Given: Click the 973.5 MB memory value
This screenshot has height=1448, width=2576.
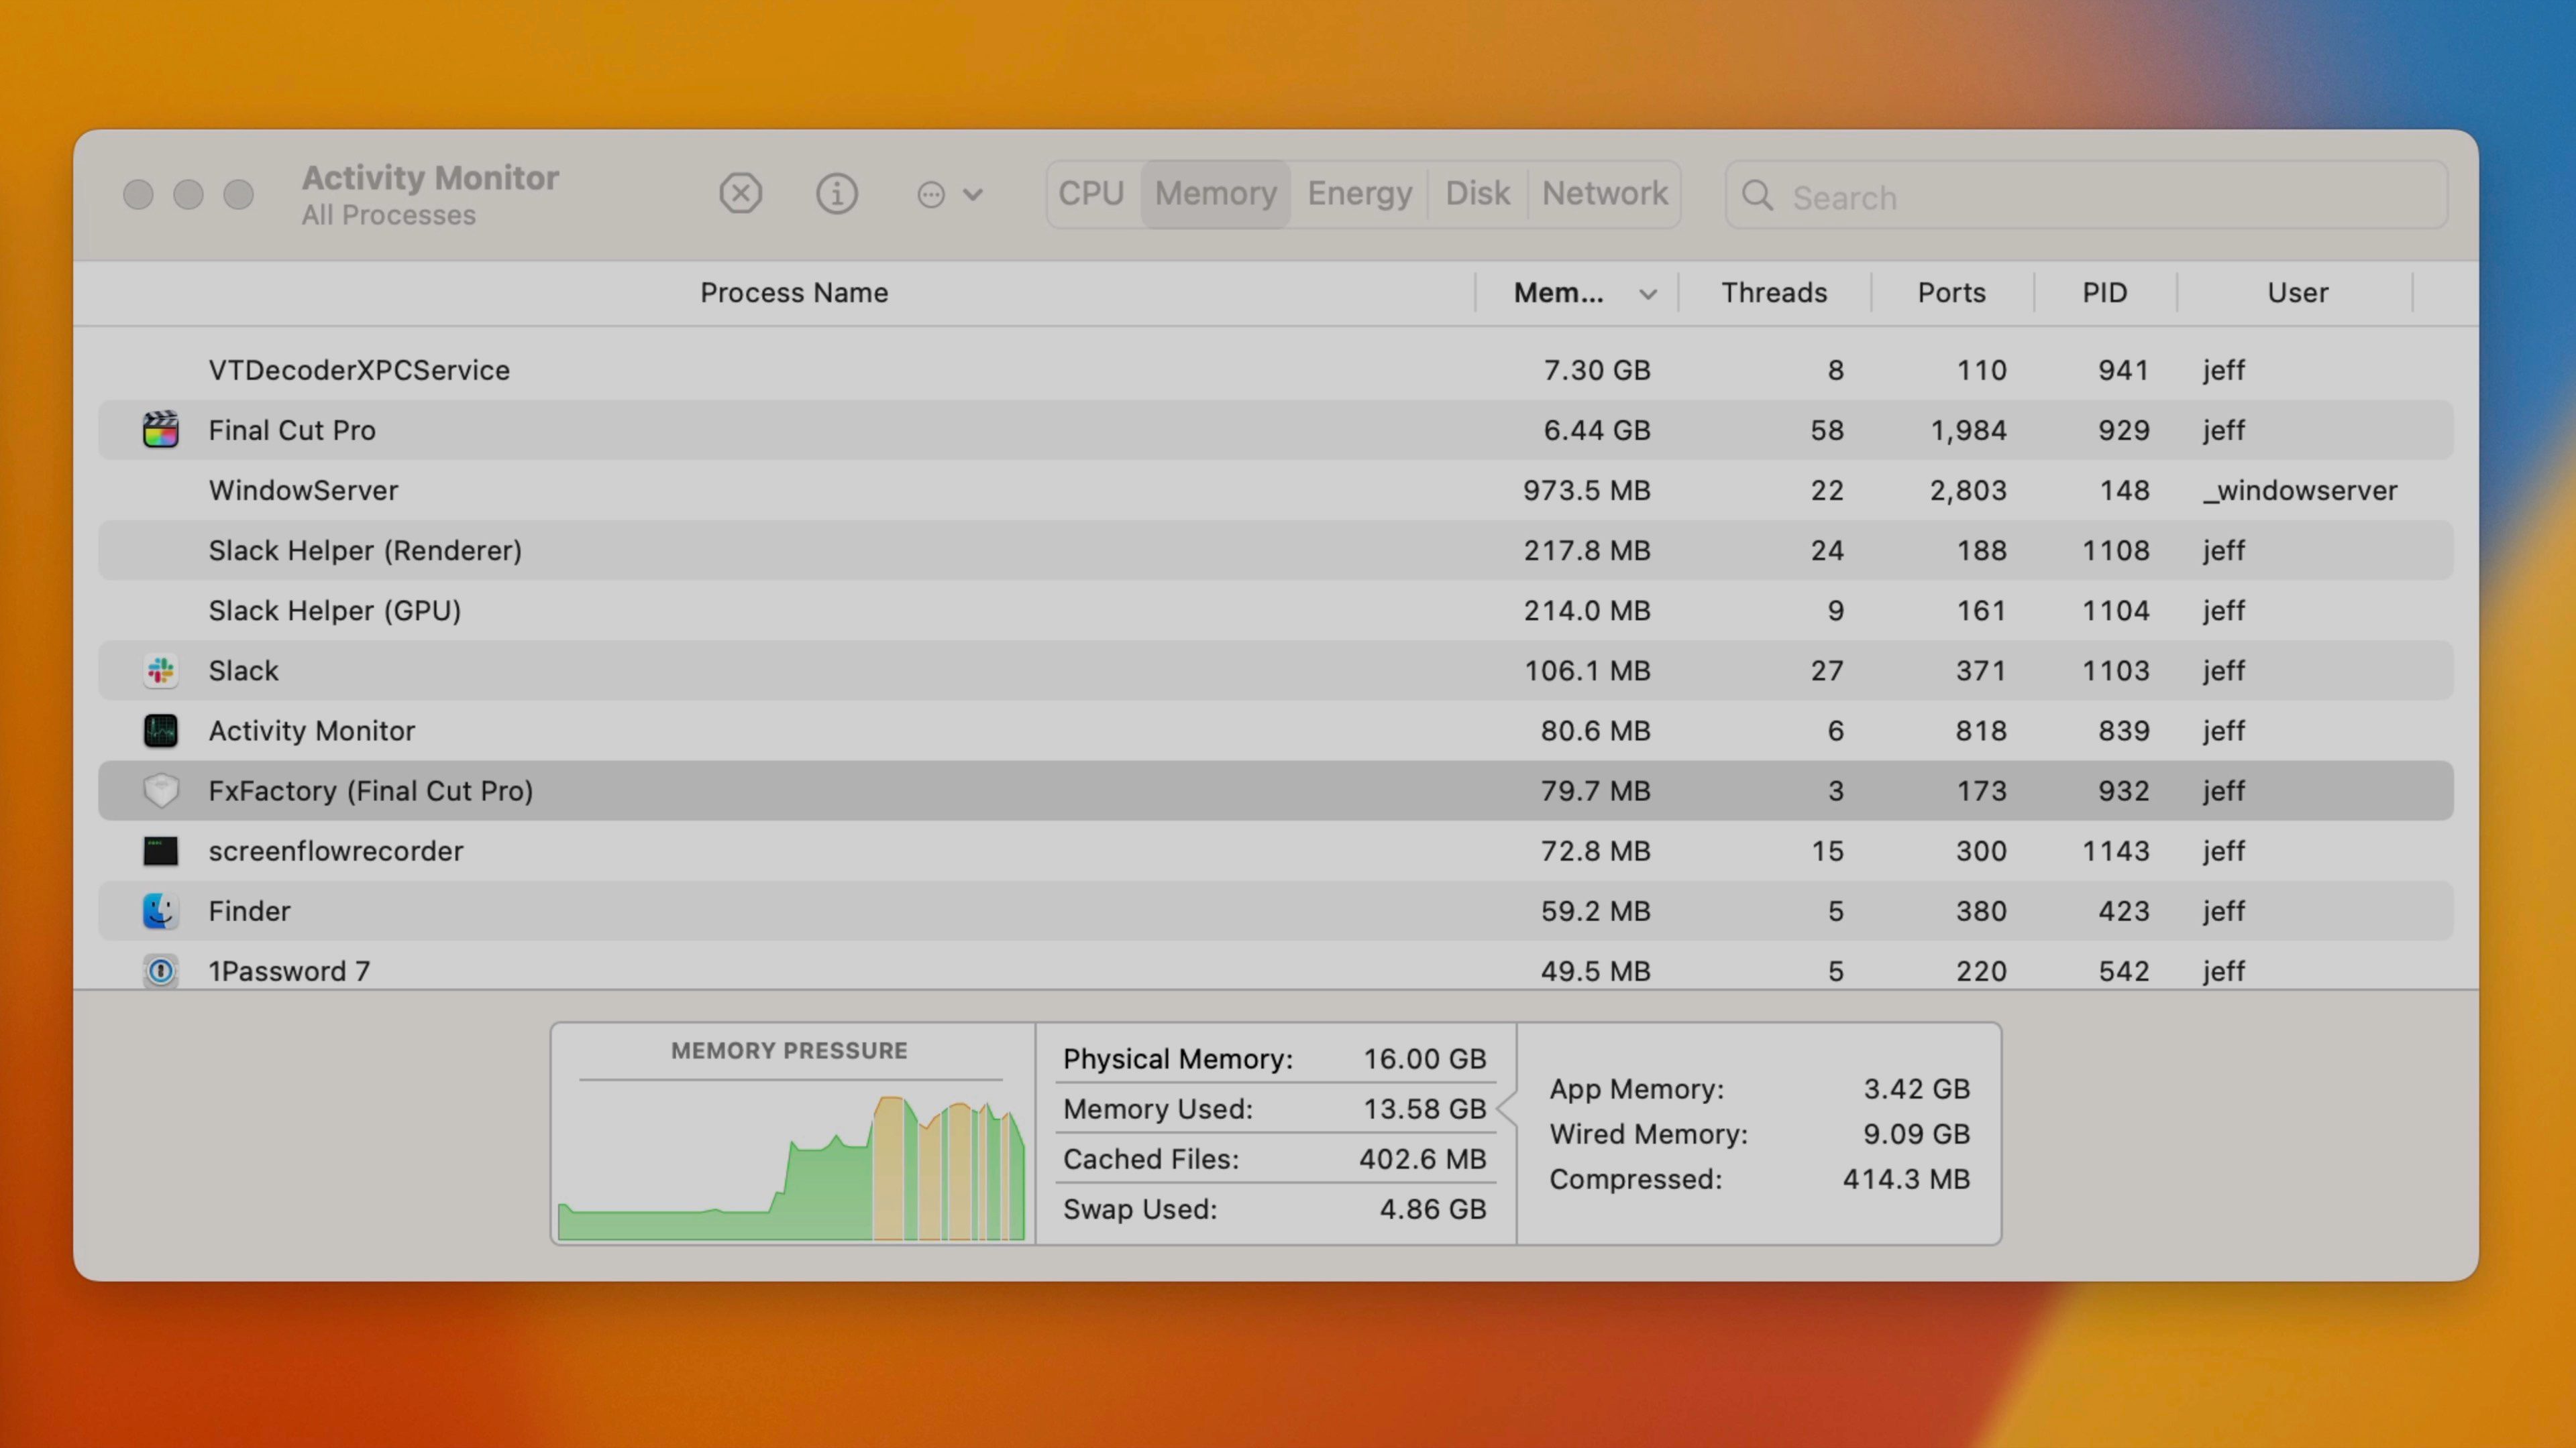Looking at the screenshot, I should tap(1586, 489).
